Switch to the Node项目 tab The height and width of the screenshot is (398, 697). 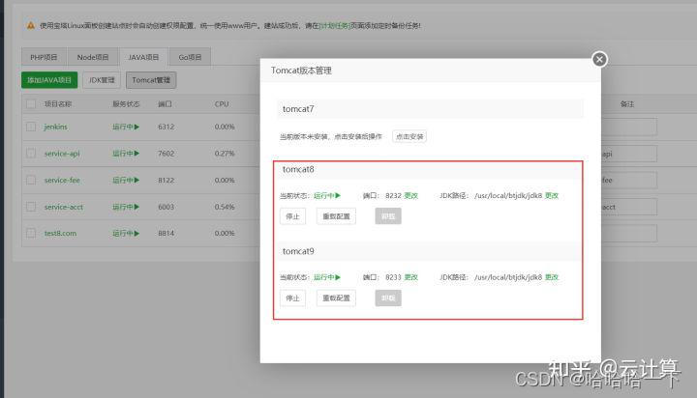pos(93,57)
